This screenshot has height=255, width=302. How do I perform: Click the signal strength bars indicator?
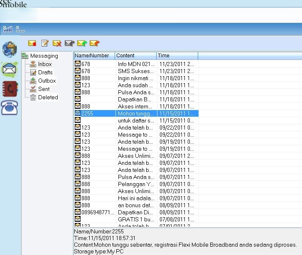pyautogui.click(x=7, y=29)
